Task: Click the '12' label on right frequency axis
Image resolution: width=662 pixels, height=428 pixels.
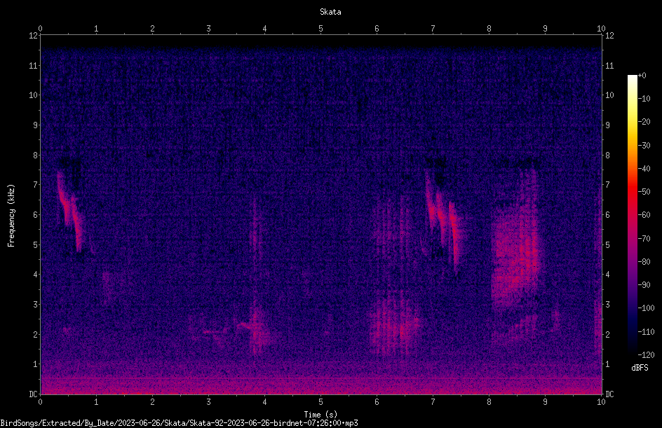Action: pyautogui.click(x=609, y=36)
